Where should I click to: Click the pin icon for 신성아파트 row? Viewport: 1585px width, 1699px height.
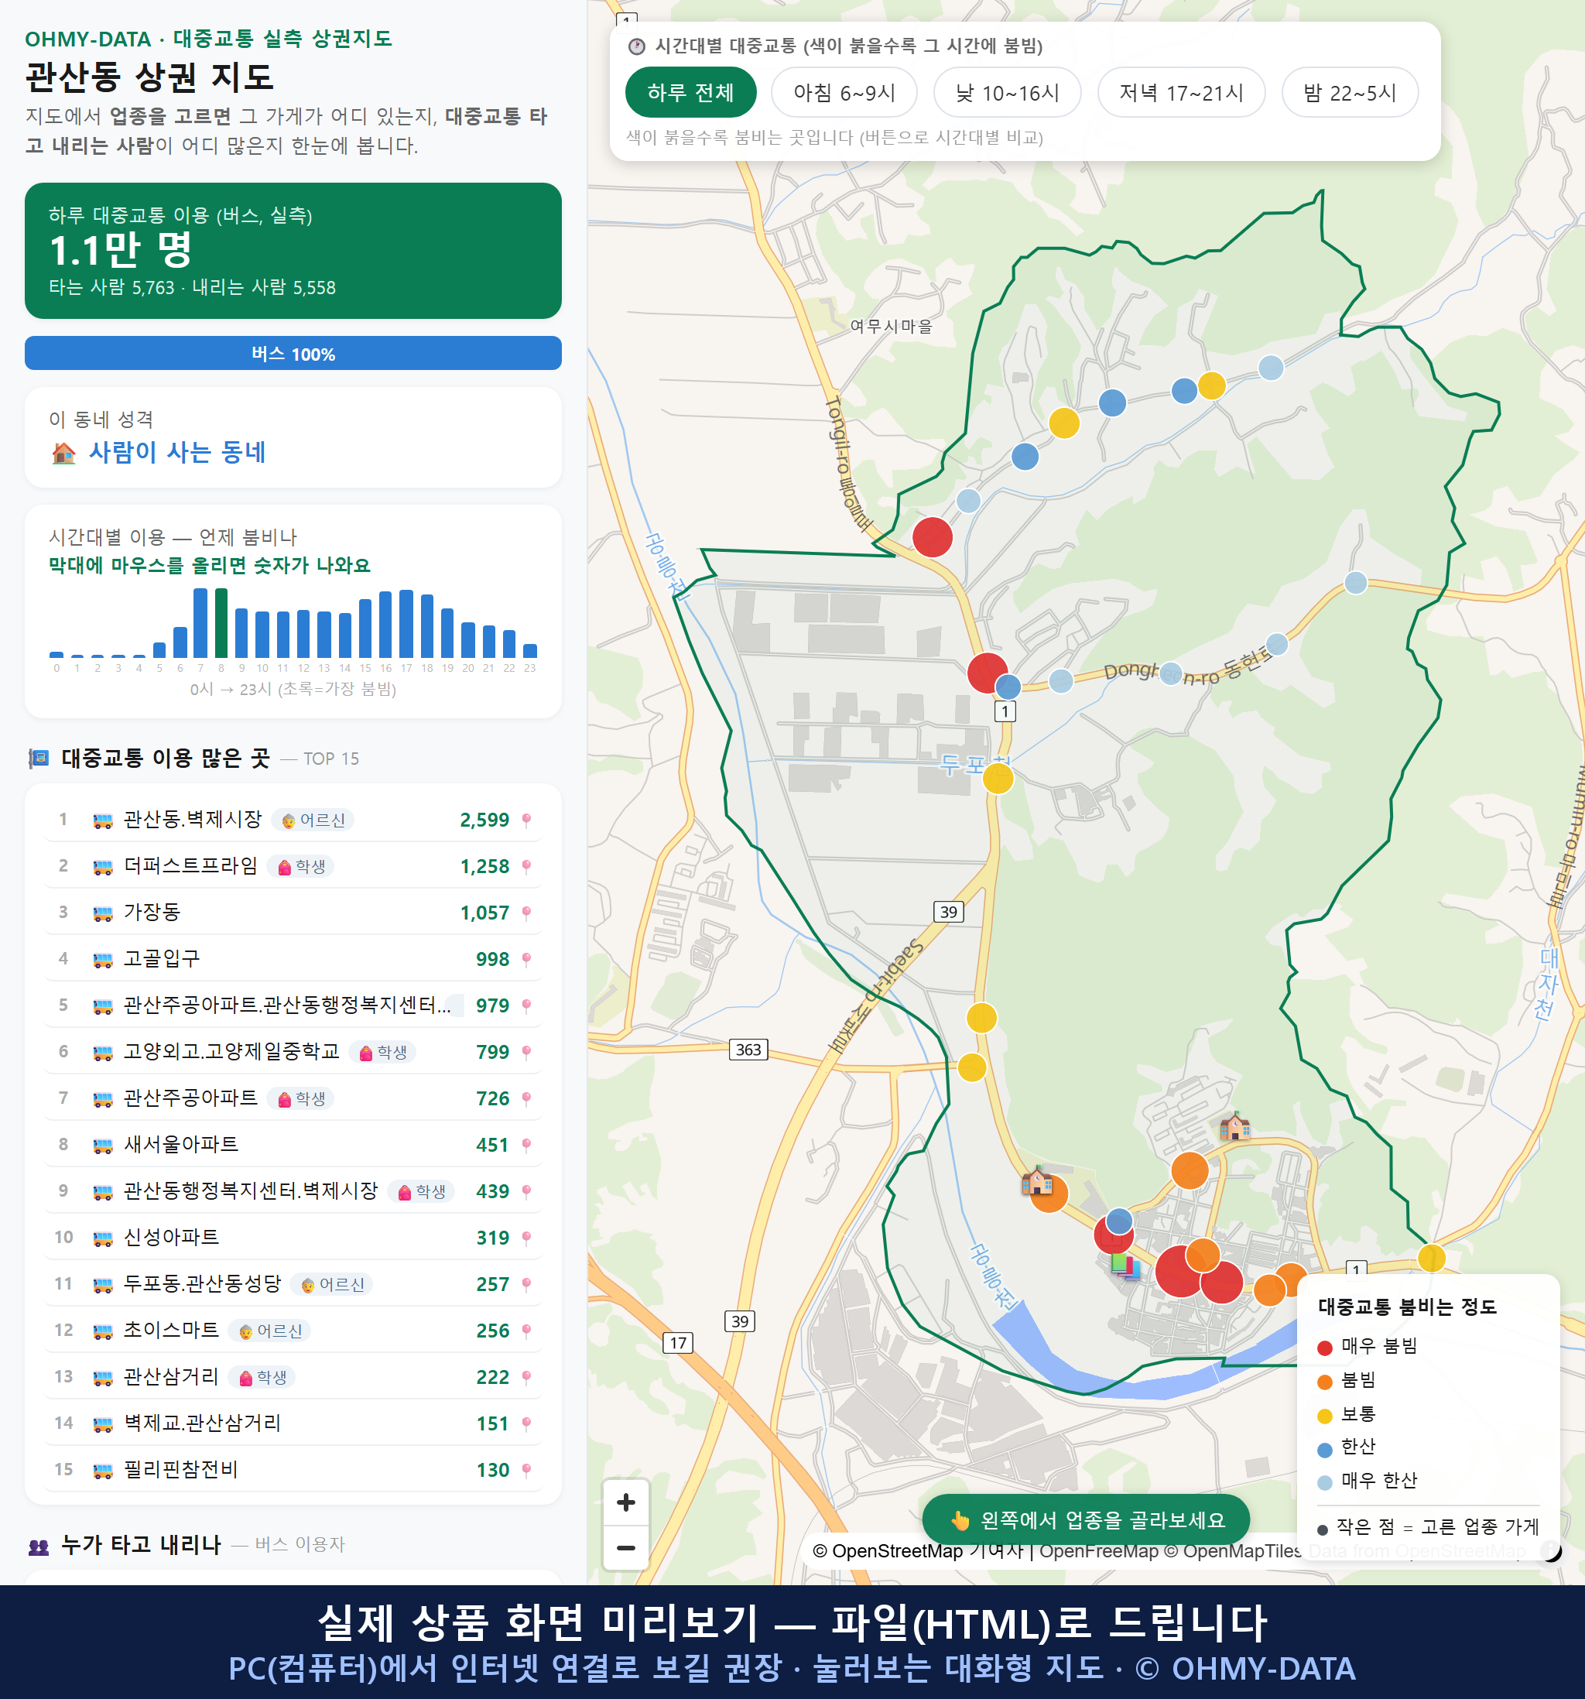[526, 1238]
